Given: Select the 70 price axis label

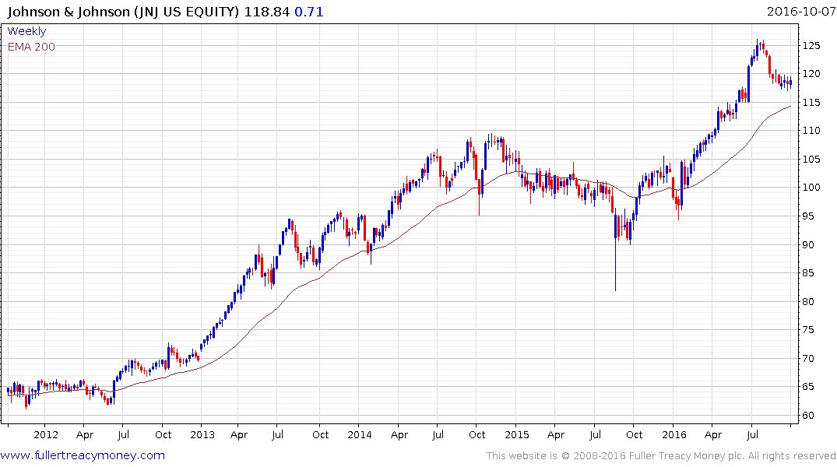Looking at the screenshot, I should click(x=808, y=359).
